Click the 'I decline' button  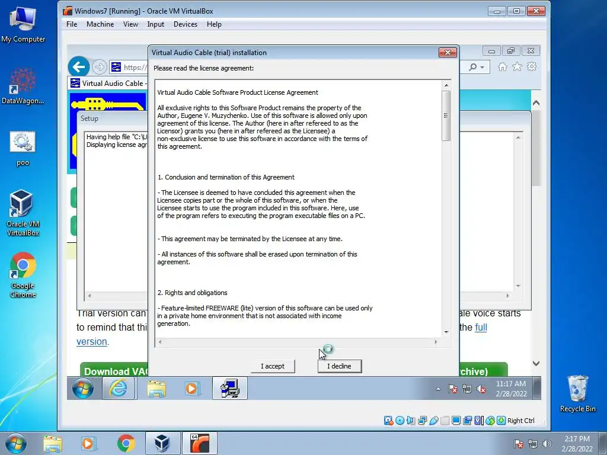pos(340,366)
